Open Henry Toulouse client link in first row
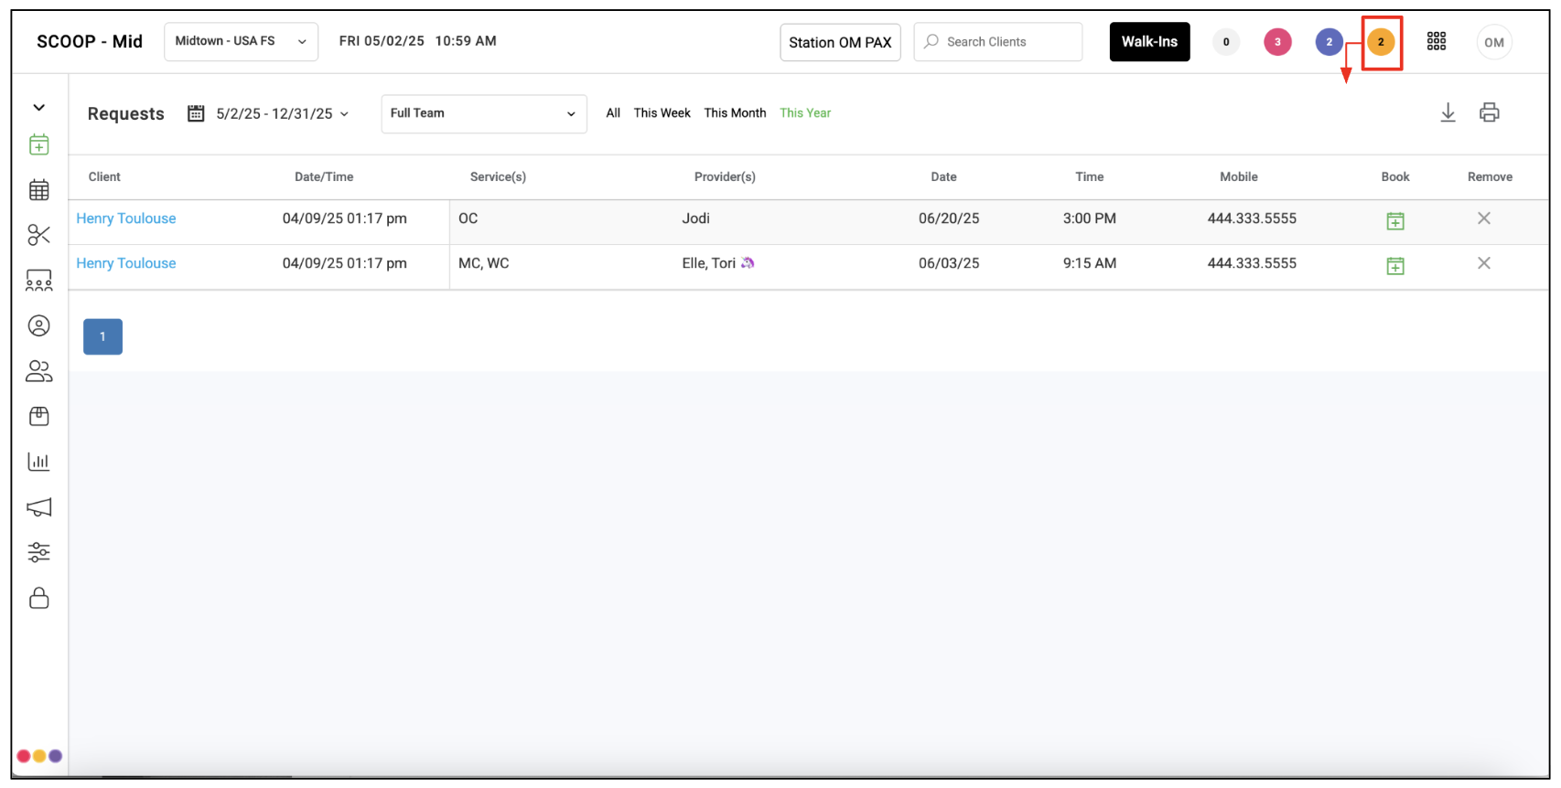Screen dimensions: 1561x788 (x=126, y=218)
